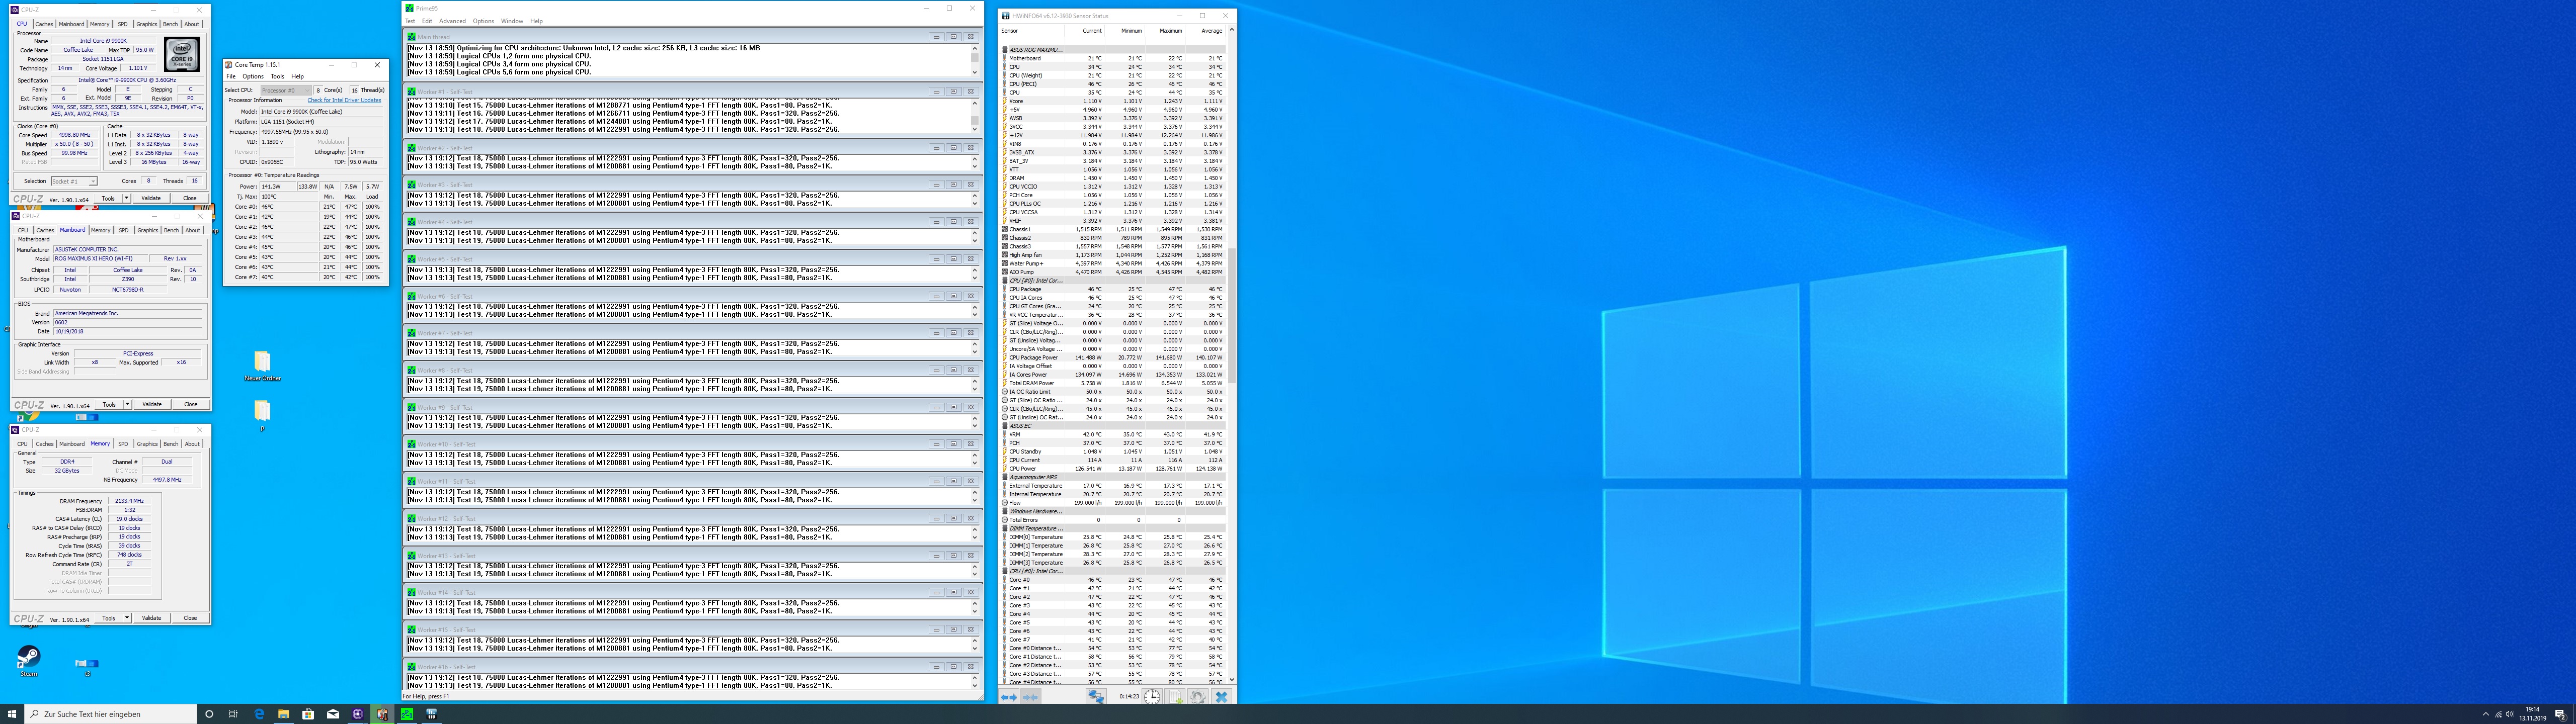Click the Tools button in the Mainboard CPU-Z window
The width and height of the screenshot is (2576, 724).
[x=109, y=404]
